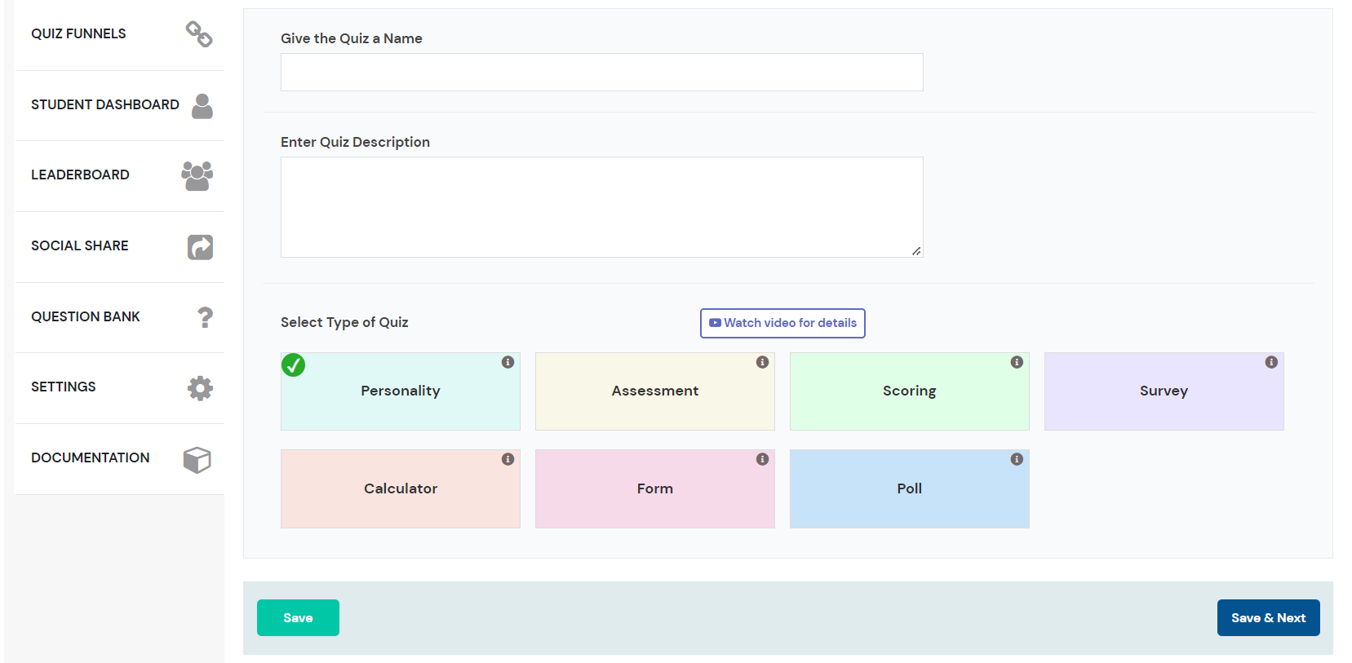Choose the Scoring quiz type
This screenshot has width=1352, height=663.
click(909, 391)
